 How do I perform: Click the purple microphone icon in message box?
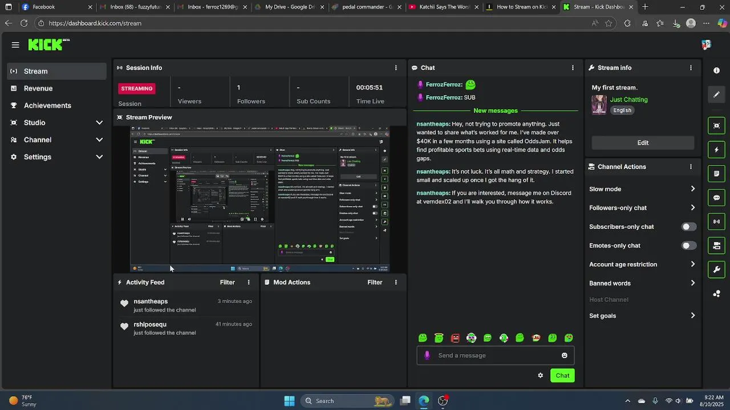pyautogui.click(x=427, y=355)
